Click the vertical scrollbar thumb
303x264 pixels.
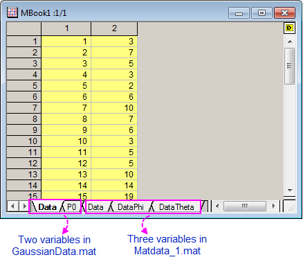[x=290, y=66]
